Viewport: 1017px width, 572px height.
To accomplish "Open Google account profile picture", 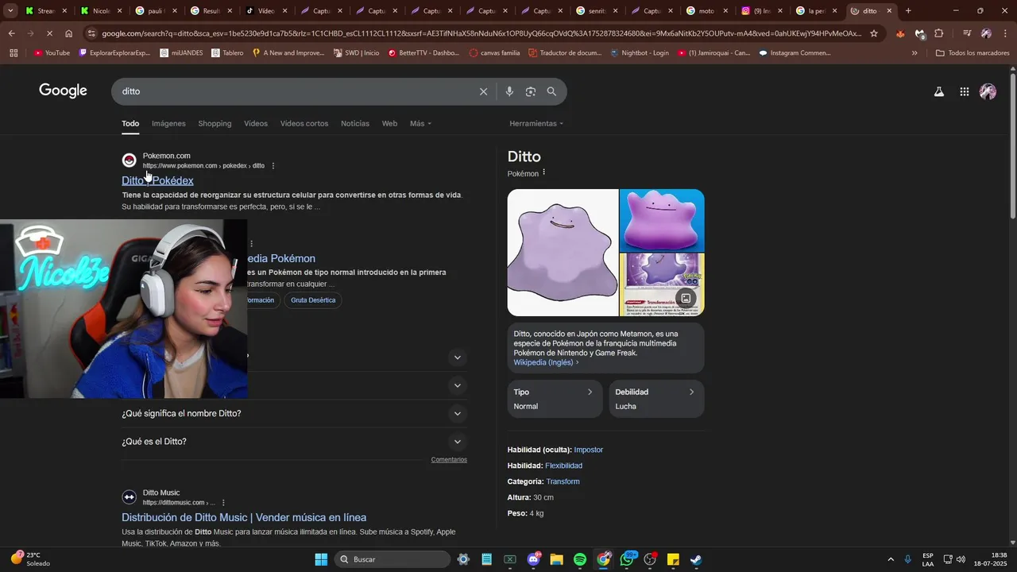I will (988, 92).
